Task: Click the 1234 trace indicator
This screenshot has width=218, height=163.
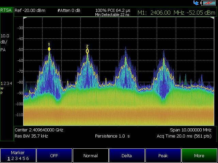Action: pos(6,84)
